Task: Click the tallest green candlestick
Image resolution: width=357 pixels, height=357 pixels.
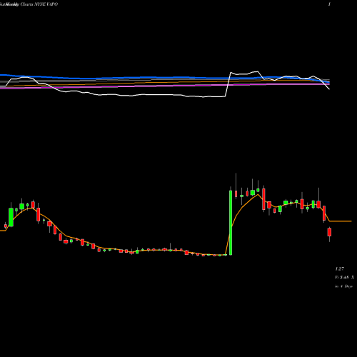Action: [231, 223]
